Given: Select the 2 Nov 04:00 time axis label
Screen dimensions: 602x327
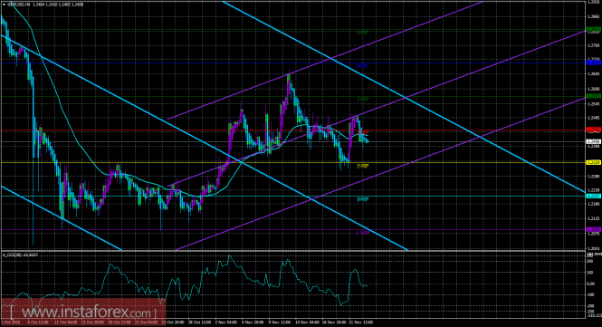Looking at the screenshot, I should click(x=225, y=322).
